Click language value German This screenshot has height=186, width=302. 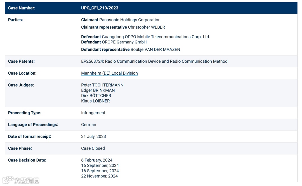tap(89, 125)
